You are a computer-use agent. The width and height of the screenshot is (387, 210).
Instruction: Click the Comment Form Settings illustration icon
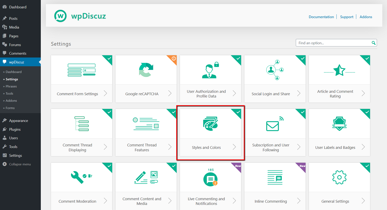[x=82, y=70]
